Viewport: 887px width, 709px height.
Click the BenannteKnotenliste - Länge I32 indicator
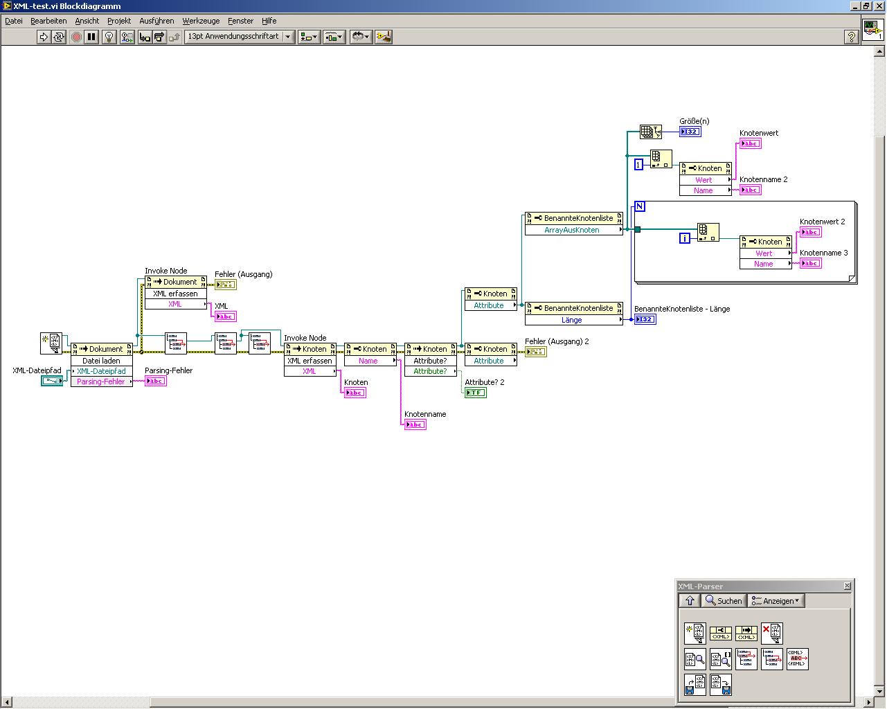pyautogui.click(x=645, y=319)
